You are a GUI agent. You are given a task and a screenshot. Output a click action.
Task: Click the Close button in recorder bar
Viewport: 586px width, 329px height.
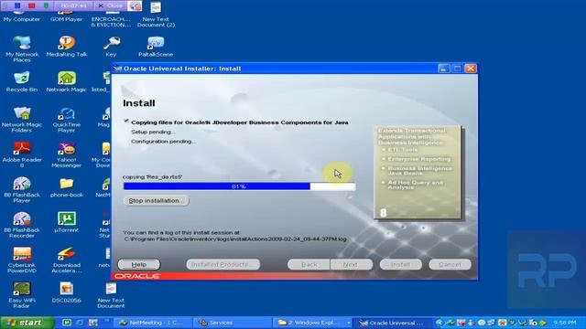(111, 5)
